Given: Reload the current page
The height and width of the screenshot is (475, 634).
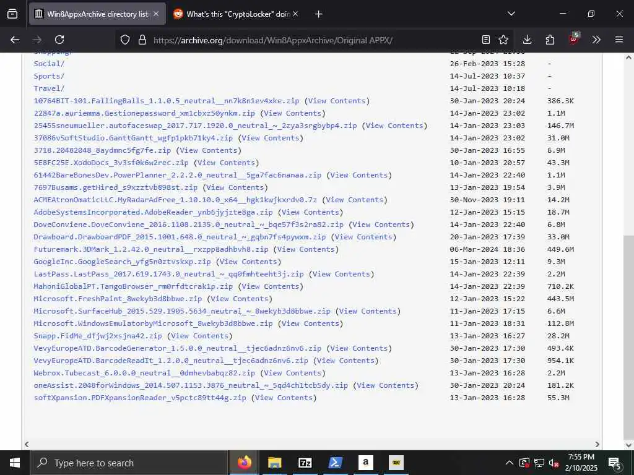Looking at the screenshot, I should [x=59, y=40].
